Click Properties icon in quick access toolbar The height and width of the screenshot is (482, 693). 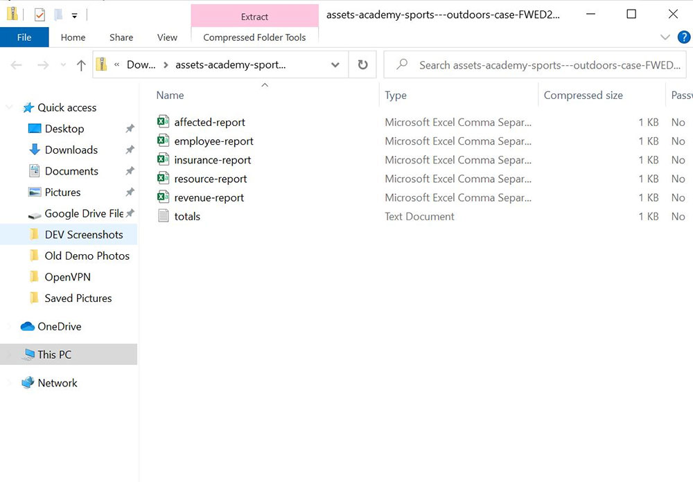[40, 15]
